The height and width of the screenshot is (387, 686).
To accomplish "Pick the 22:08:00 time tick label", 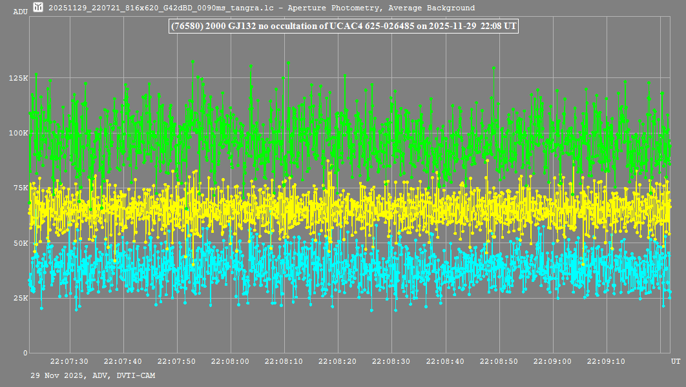I will [x=231, y=361].
